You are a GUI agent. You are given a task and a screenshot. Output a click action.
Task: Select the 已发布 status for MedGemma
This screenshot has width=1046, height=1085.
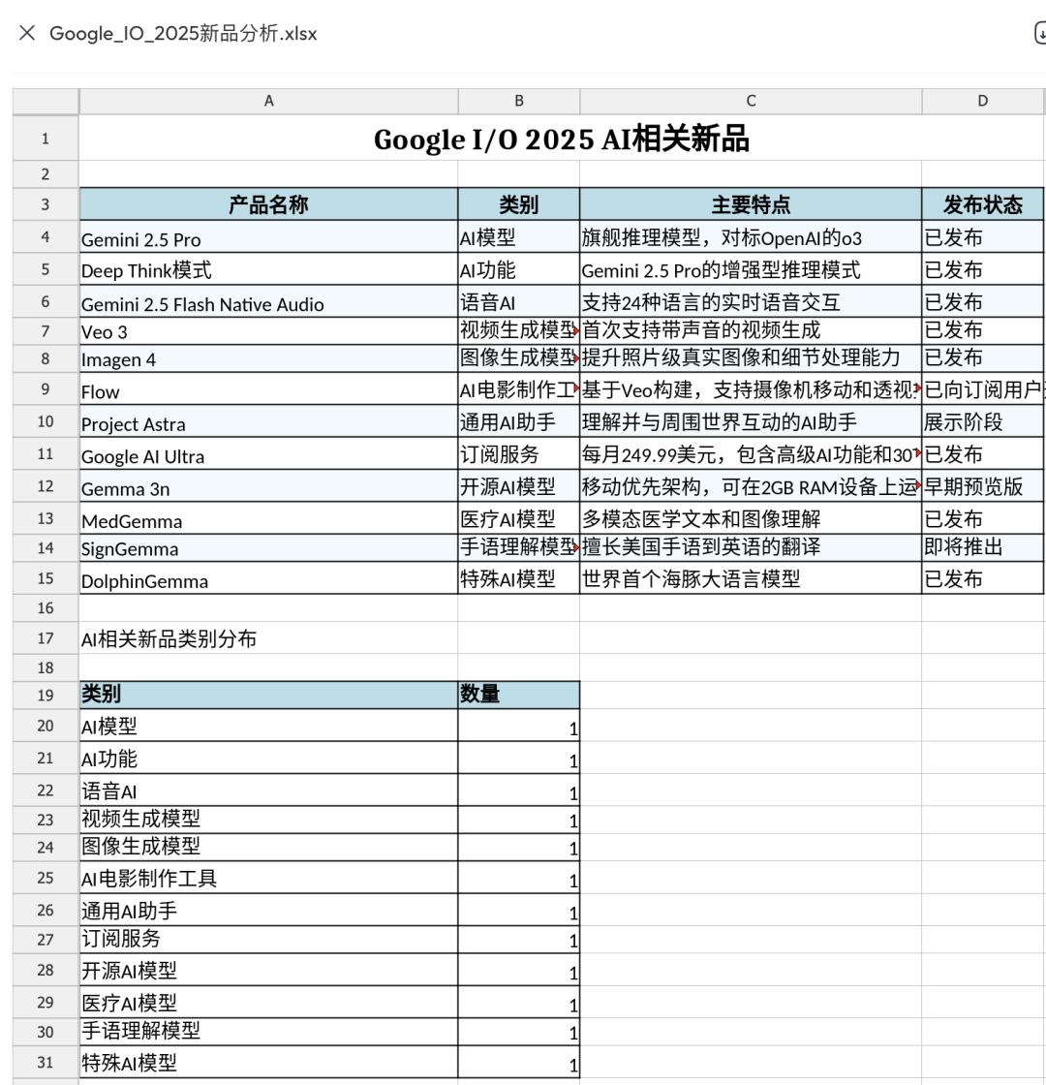pyautogui.click(x=982, y=518)
